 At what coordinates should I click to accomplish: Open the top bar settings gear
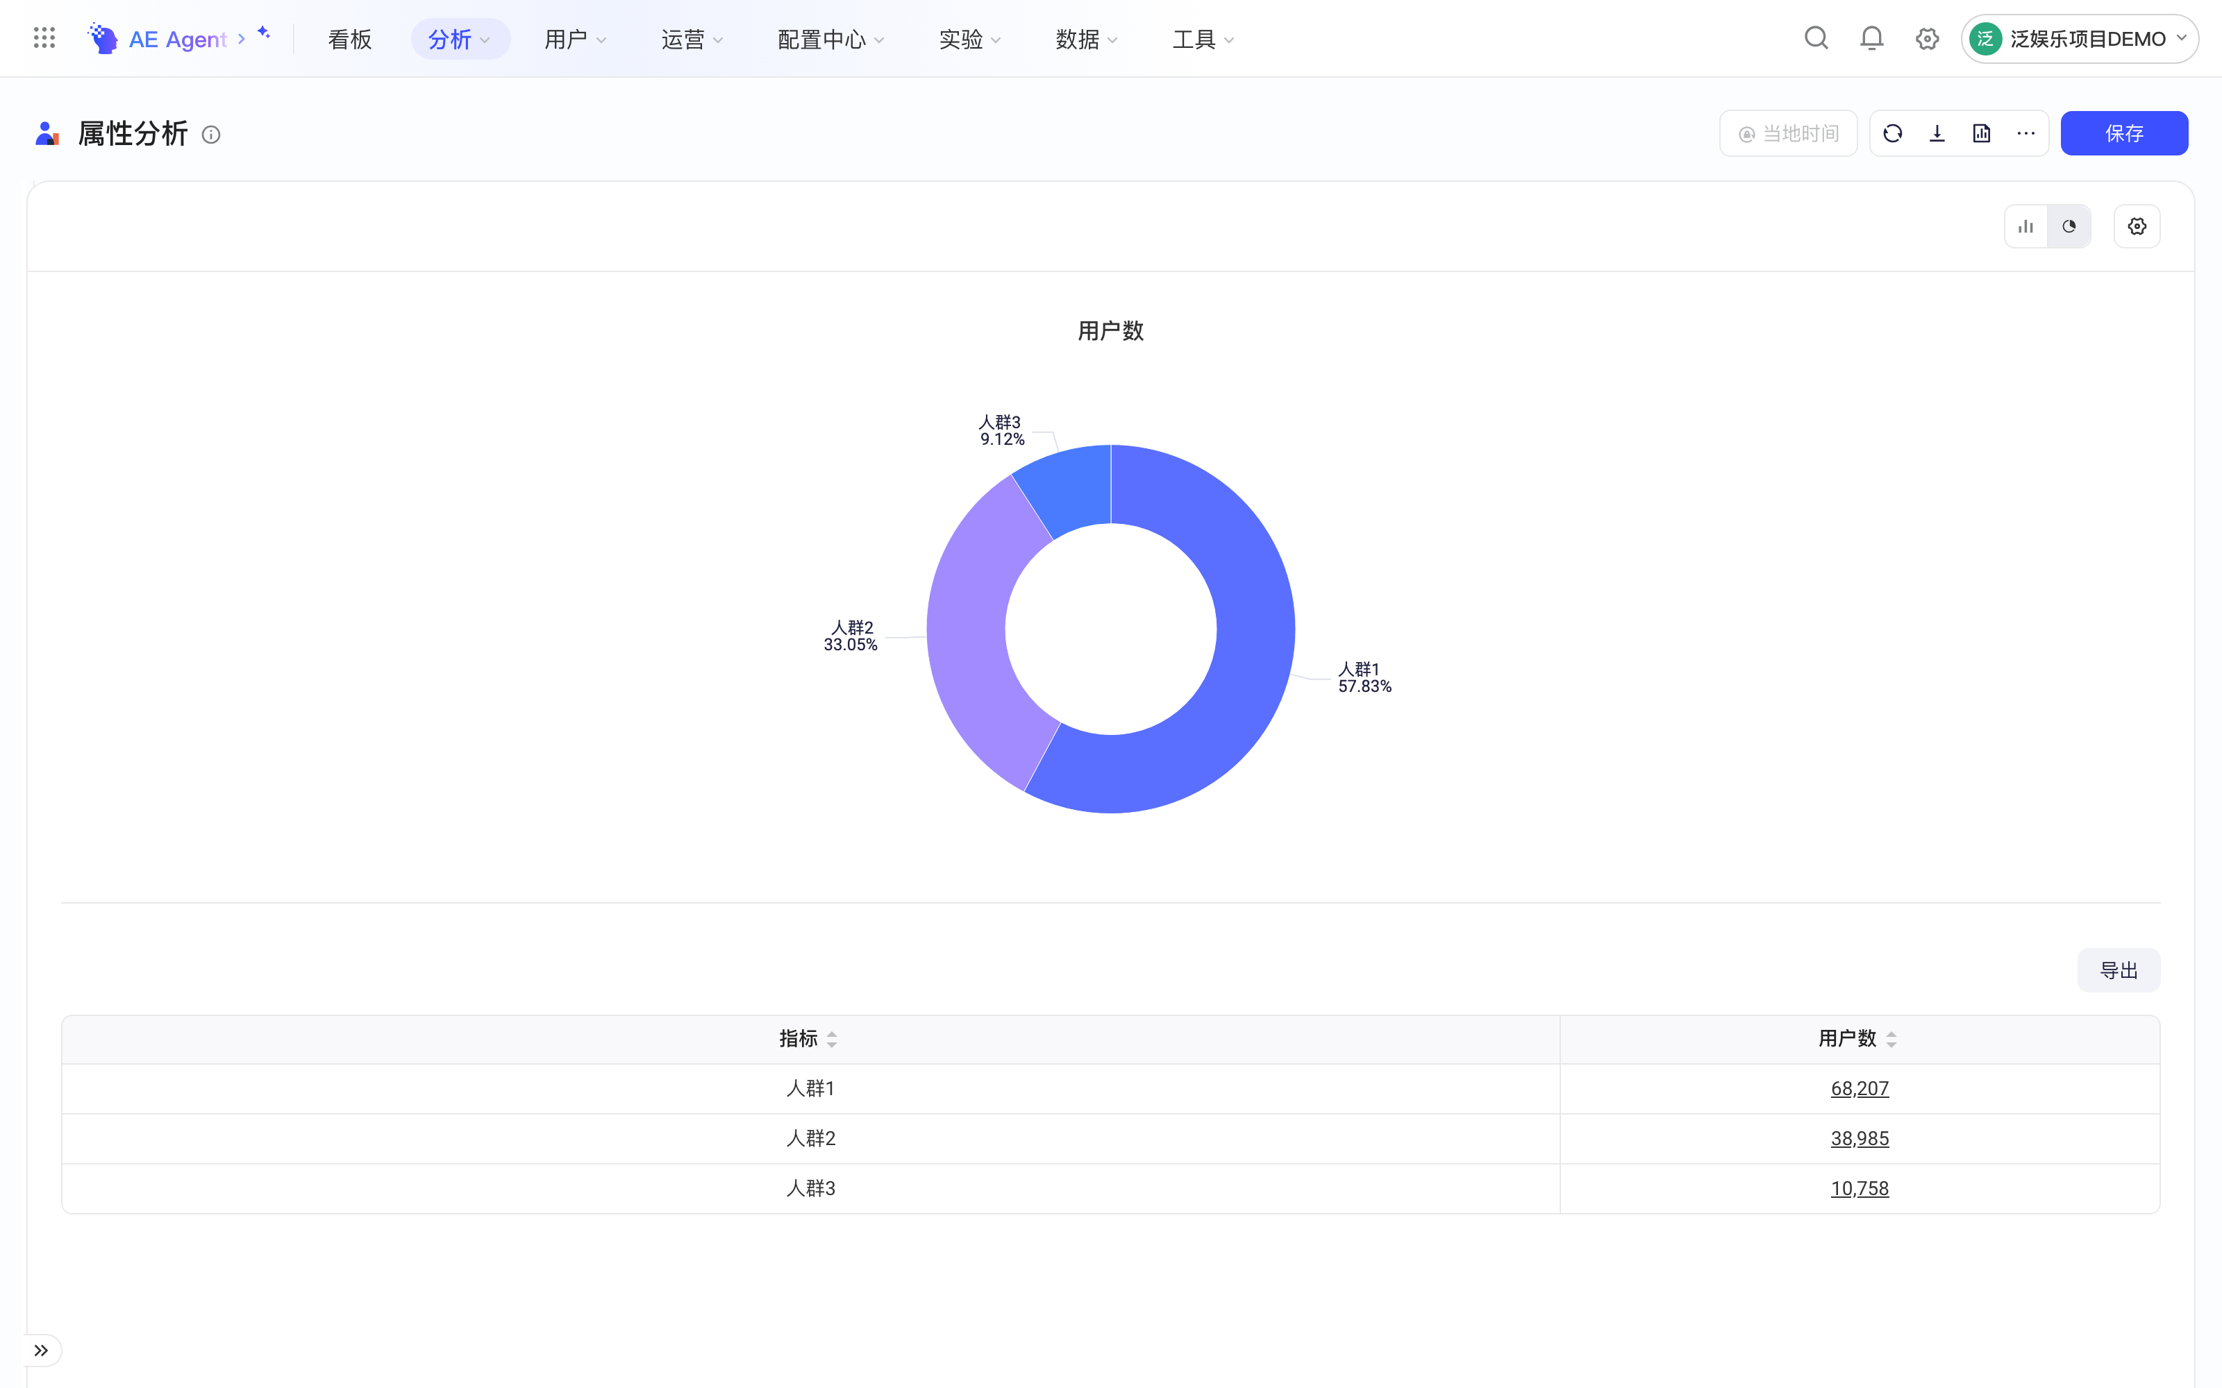pos(1928,39)
